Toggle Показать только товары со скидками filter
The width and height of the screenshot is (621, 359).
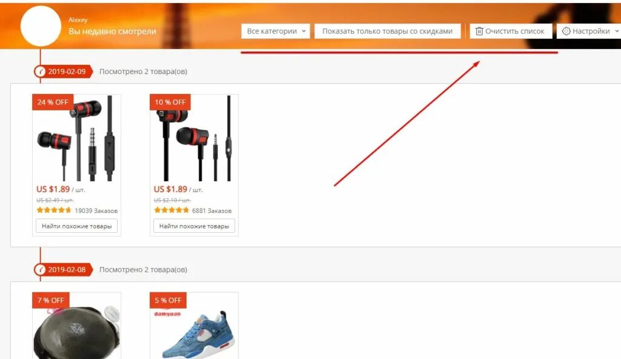(x=388, y=31)
